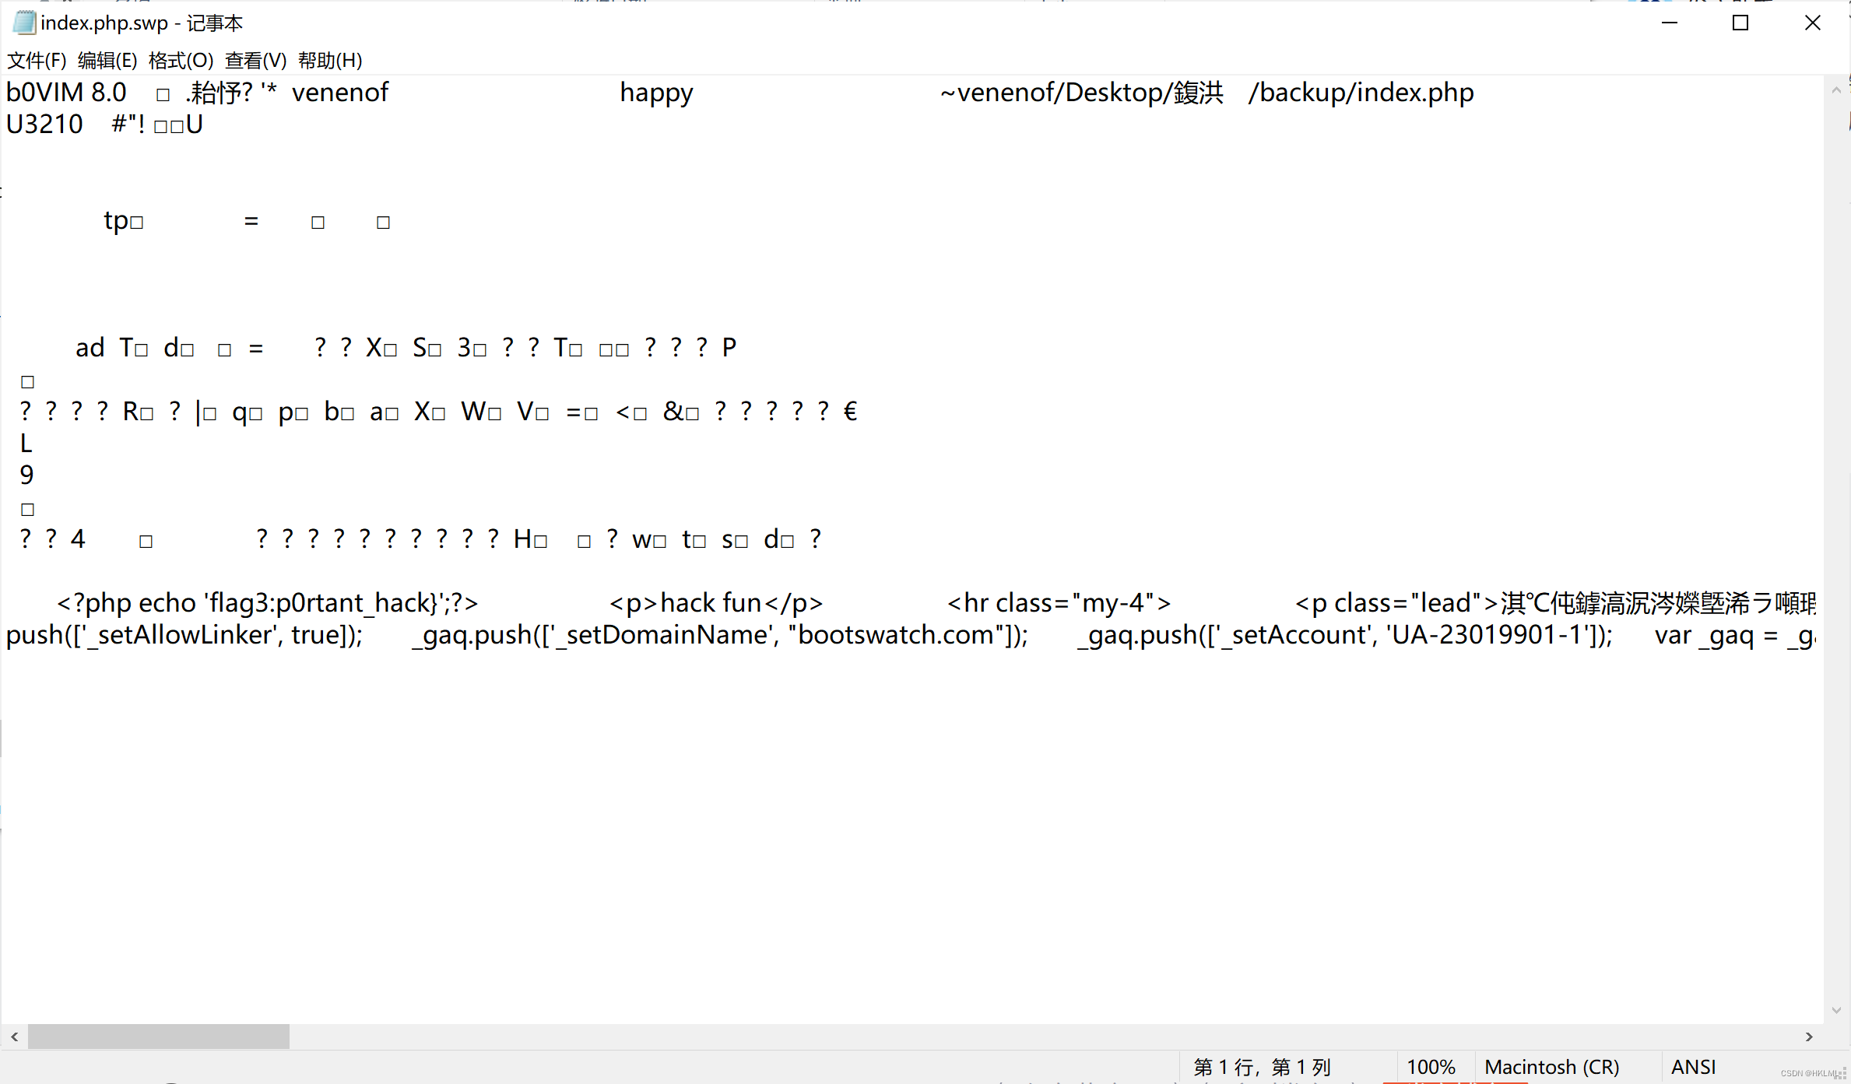Click the horizontal scrollbar right arrow
1851x1084 pixels.
coord(1809,1037)
